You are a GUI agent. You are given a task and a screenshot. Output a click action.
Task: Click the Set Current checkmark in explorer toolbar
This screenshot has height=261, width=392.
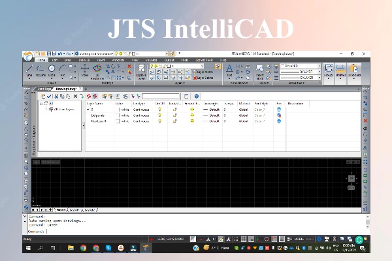tap(49, 96)
